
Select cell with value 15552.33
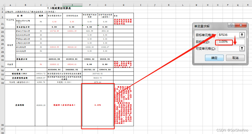click(90, 47)
